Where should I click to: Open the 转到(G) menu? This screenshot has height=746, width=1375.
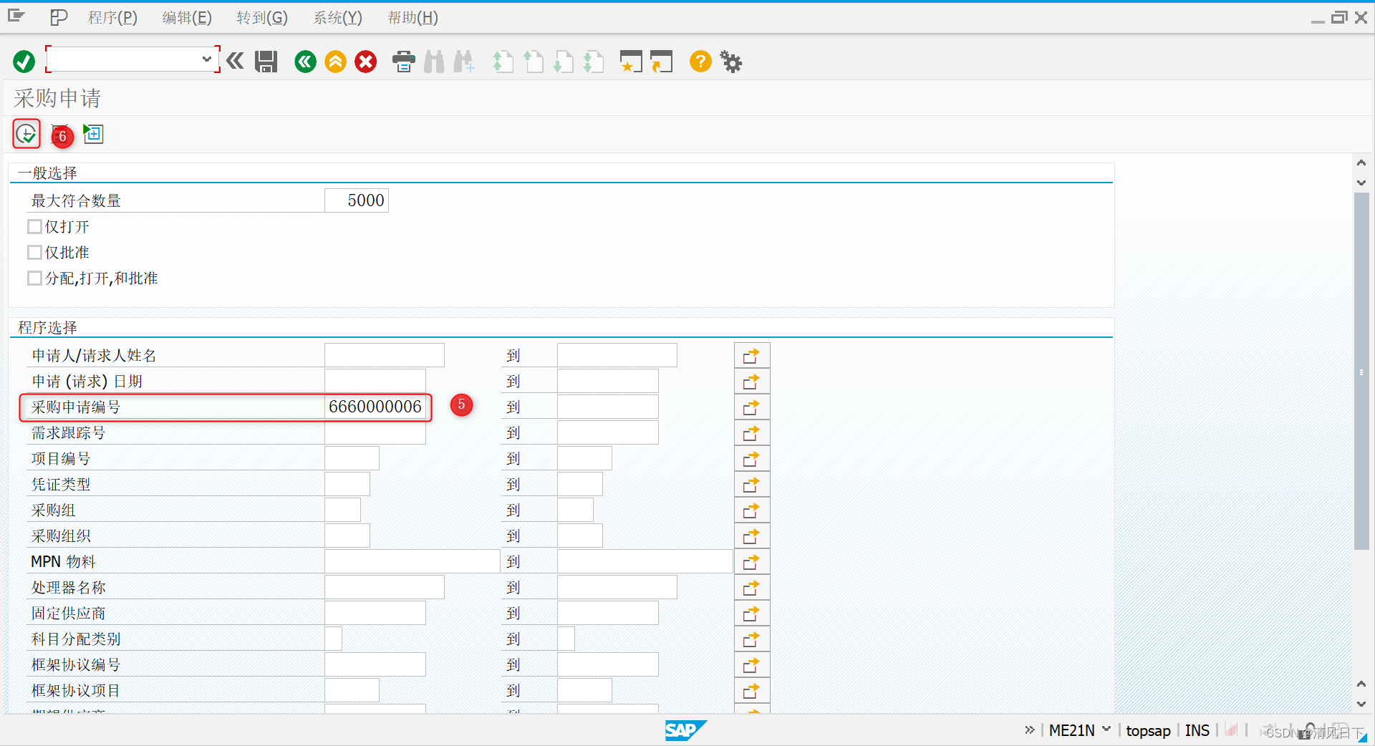(x=262, y=17)
